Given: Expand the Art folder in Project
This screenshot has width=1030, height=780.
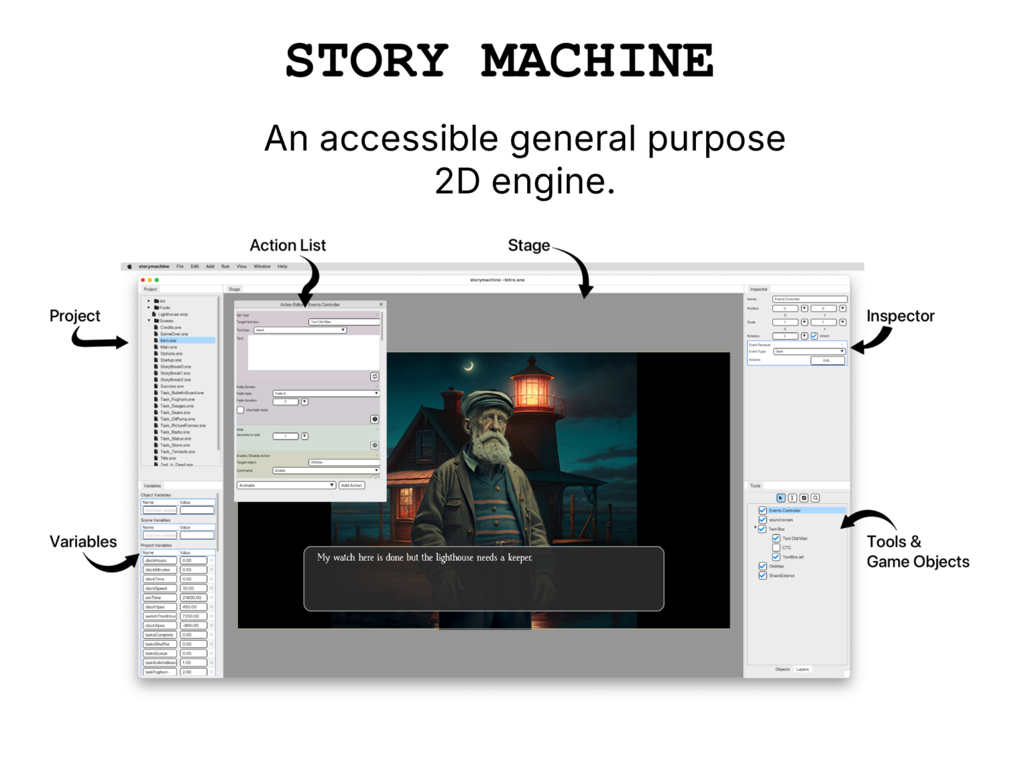Looking at the screenshot, I should pos(149,301).
